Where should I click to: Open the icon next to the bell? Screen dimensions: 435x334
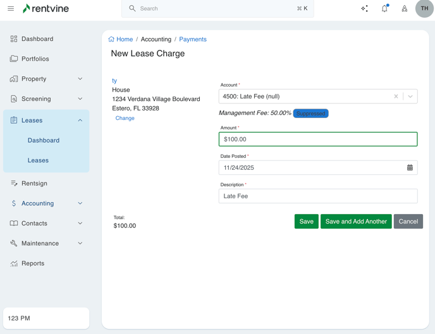(x=405, y=9)
